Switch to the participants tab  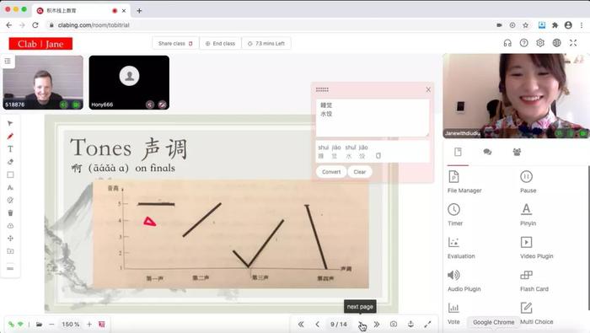(517, 152)
